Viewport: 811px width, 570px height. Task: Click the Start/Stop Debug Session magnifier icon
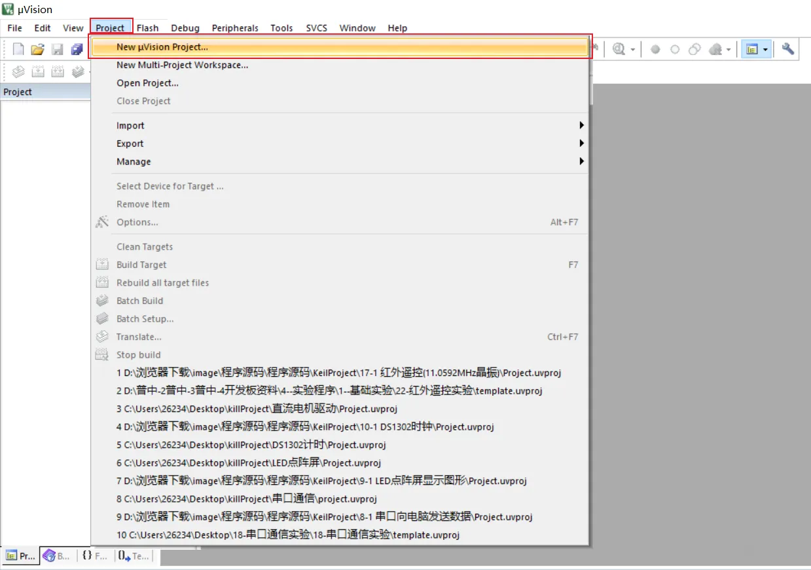[x=619, y=49]
